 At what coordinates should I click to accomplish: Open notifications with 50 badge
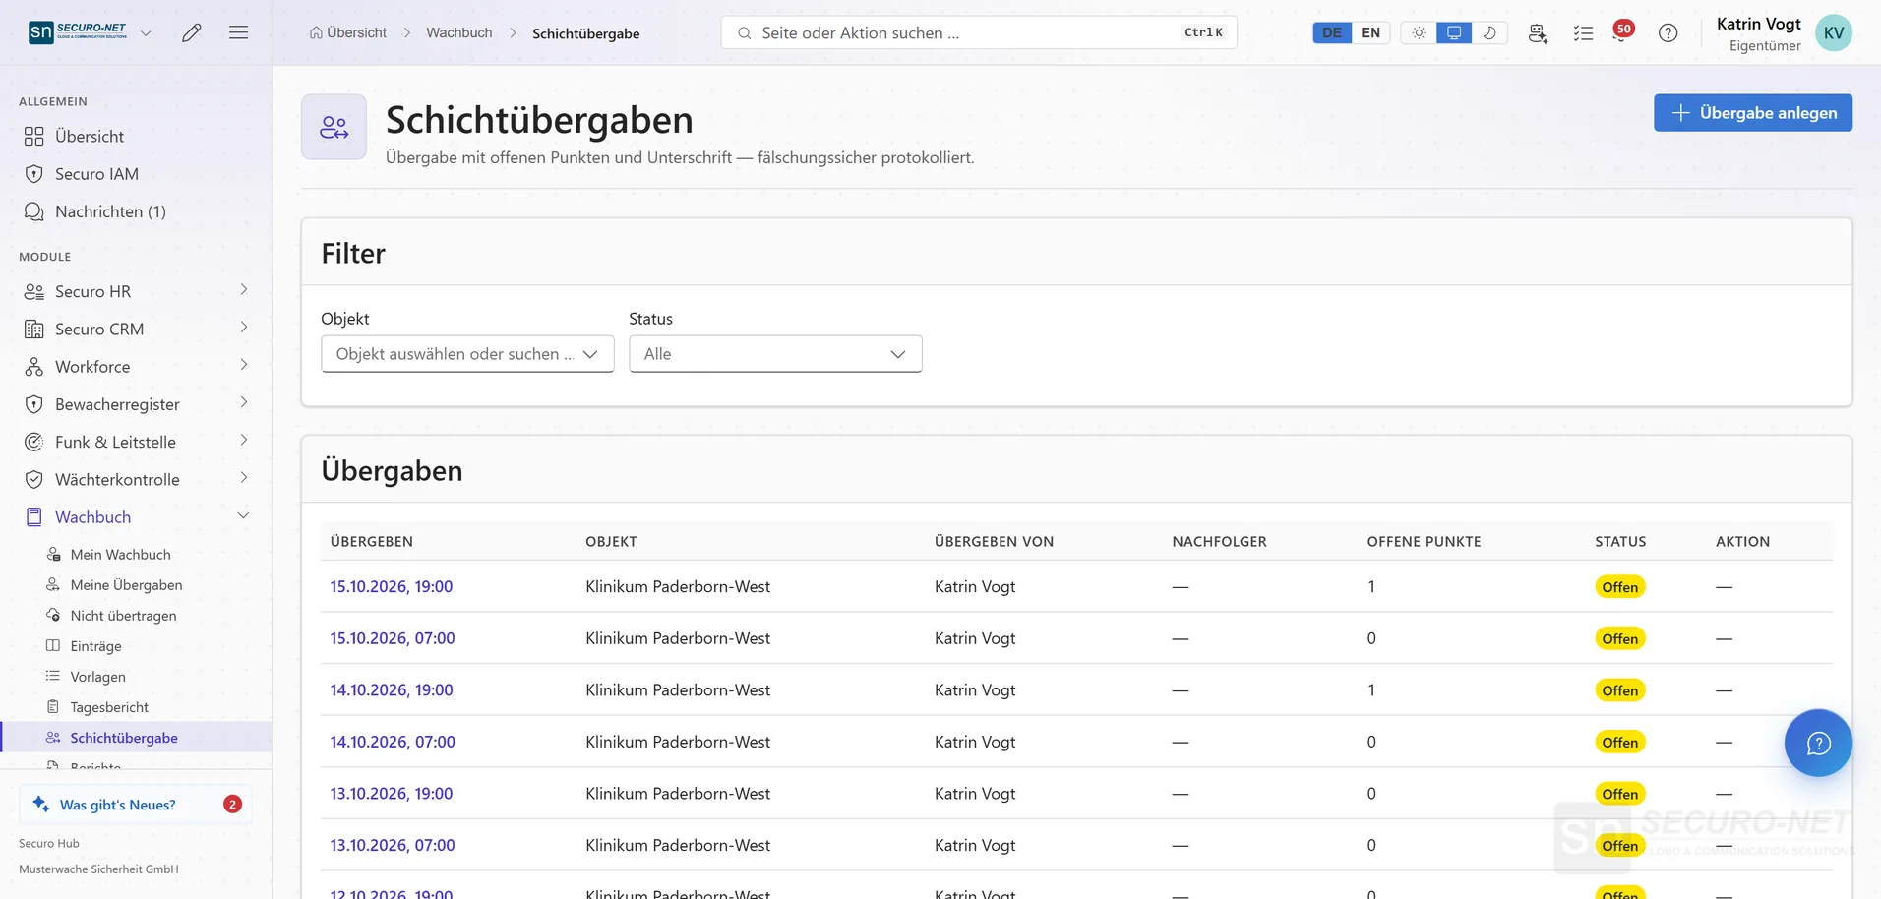coord(1622,31)
